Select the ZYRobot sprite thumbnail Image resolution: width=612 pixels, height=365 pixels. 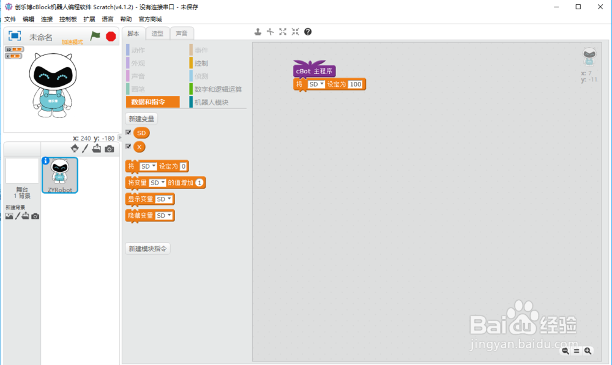[59, 174]
